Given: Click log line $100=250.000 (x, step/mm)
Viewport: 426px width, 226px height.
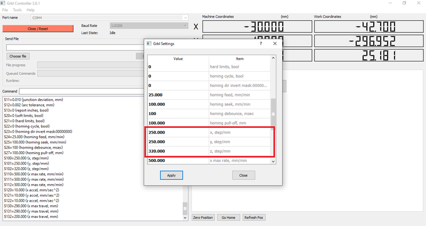Looking at the screenshot, I should [x=26, y=158].
